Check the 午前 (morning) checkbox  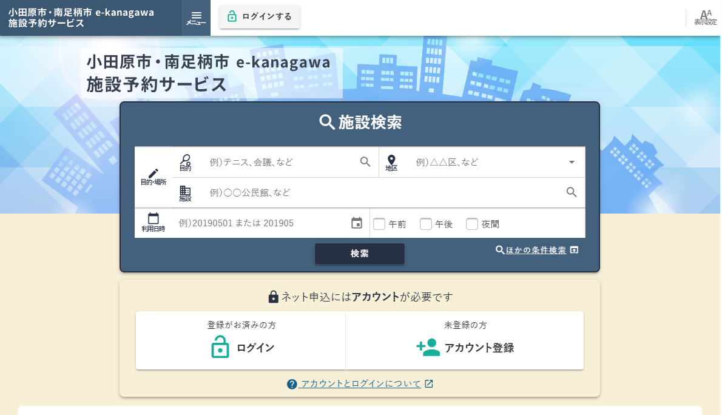(x=380, y=224)
